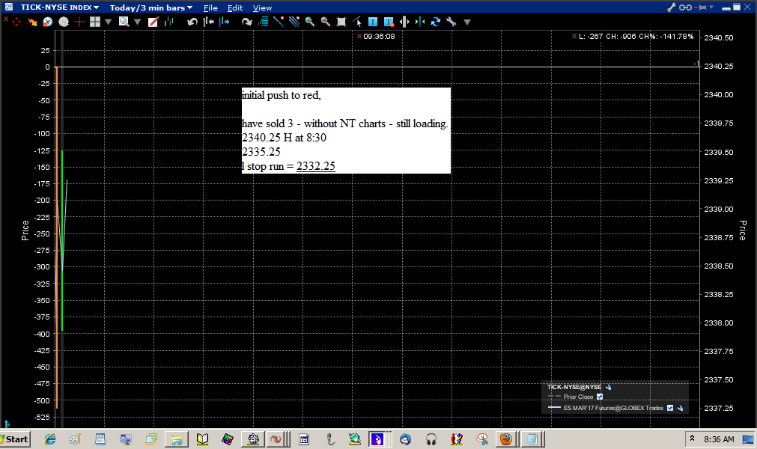Select the trendline drawing tool
This screenshot has height=449, width=757.
click(x=279, y=22)
